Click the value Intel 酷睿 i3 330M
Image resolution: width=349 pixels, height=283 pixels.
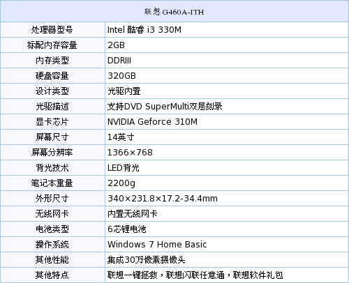tap(144, 30)
